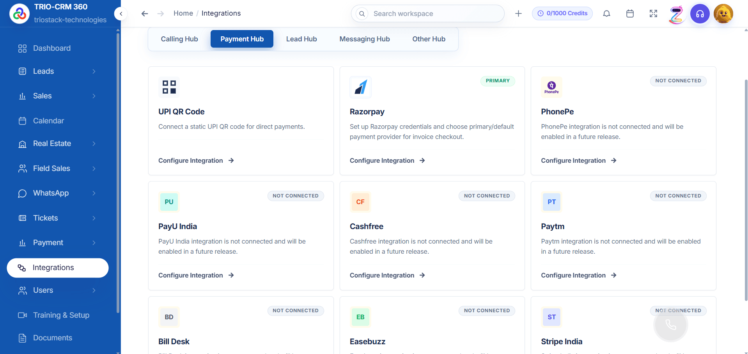
Task: Configure Integration for Cashfree
Action: tap(387, 275)
